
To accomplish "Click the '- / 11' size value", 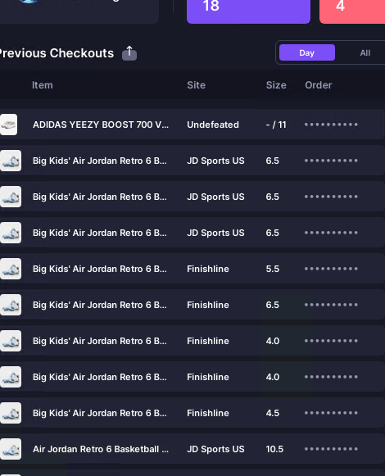I will click(x=276, y=125).
